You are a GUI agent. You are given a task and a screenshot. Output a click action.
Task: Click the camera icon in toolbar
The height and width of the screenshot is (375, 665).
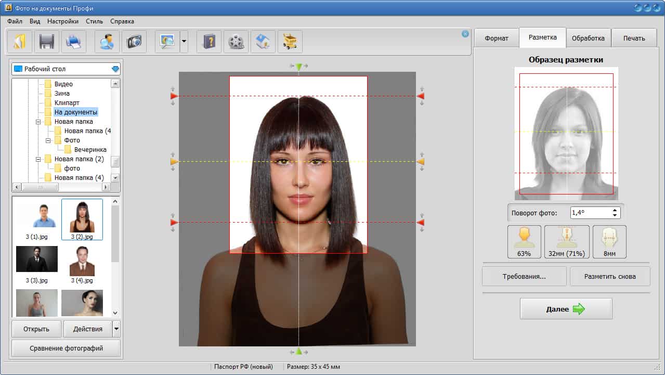tap(134, 42)
